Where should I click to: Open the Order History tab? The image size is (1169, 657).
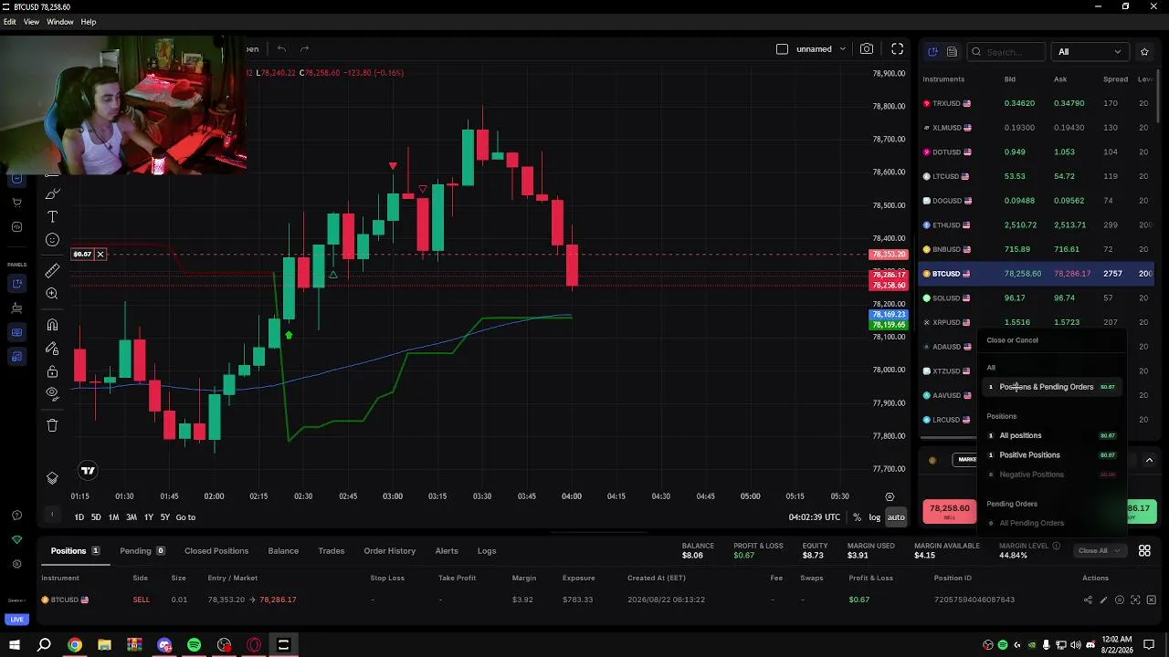390,551
